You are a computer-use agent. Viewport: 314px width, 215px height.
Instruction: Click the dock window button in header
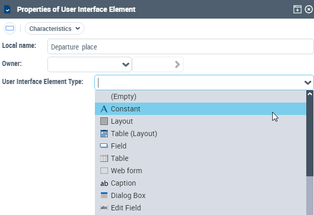coord(298,9)
